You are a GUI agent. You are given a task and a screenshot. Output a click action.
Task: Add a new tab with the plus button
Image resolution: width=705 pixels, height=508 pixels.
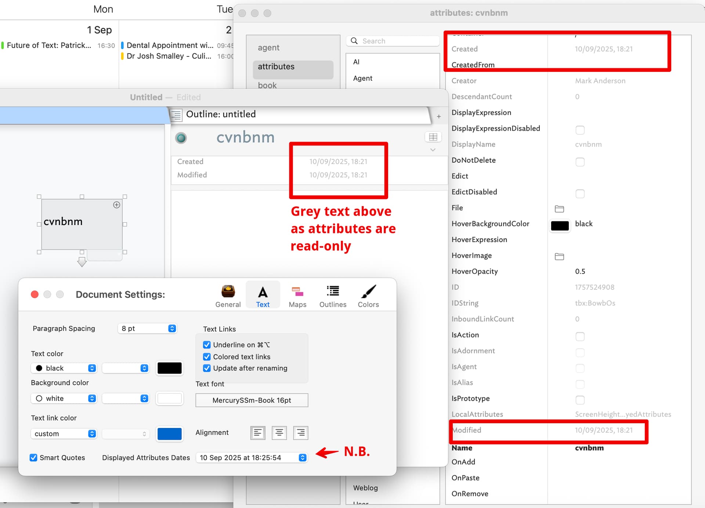point(438,117)
